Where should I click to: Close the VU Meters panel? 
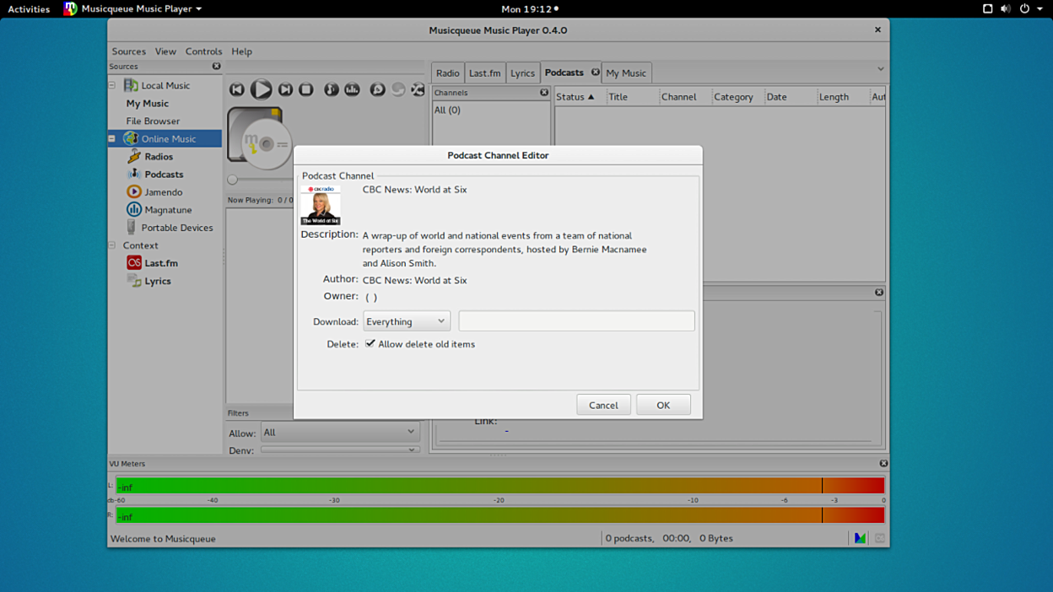click(x=883, y=463)
